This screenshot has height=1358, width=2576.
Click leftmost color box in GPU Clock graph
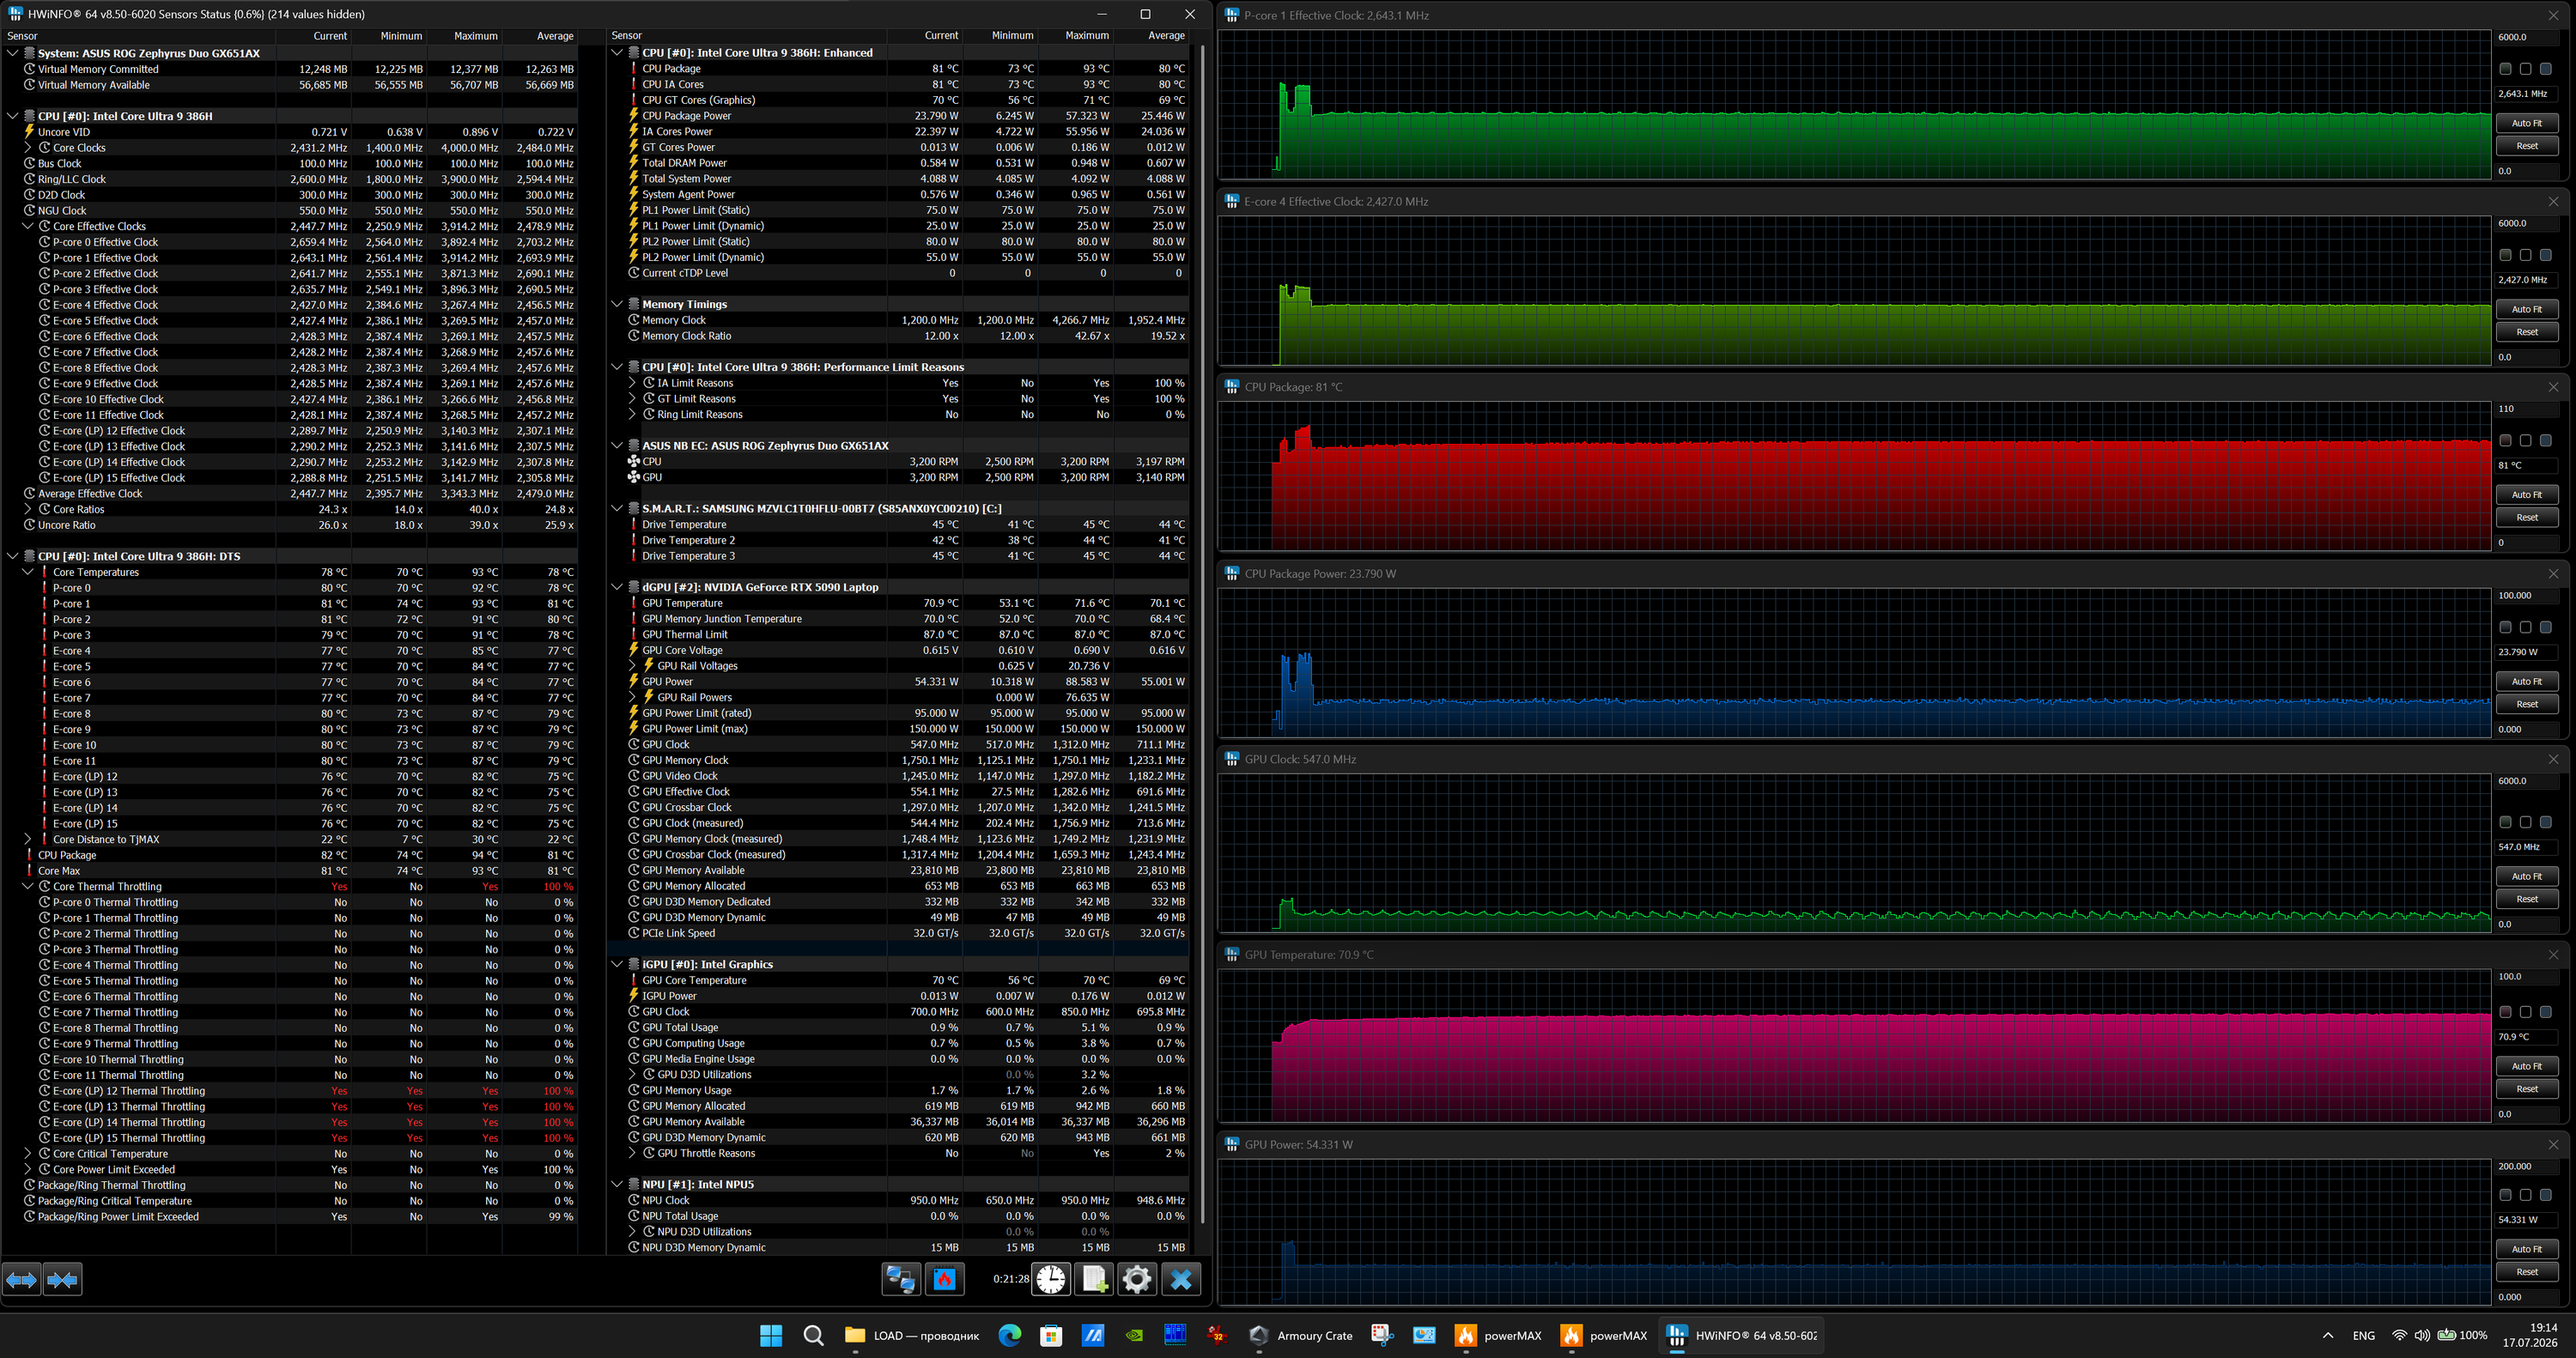click(x=2506, y=822)
